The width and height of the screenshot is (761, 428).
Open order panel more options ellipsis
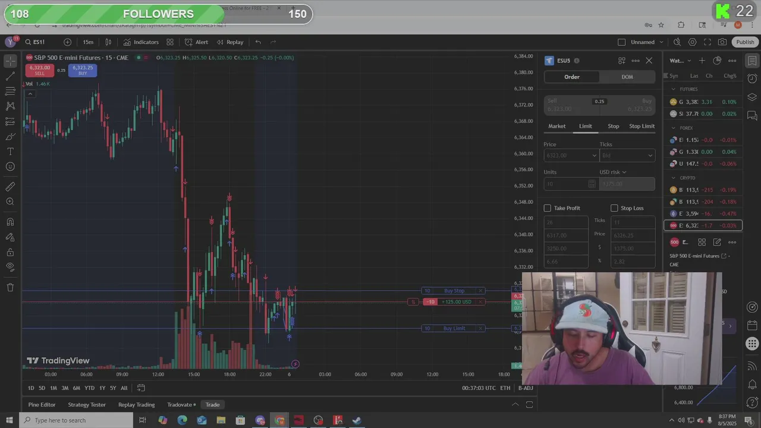point(636,61)
